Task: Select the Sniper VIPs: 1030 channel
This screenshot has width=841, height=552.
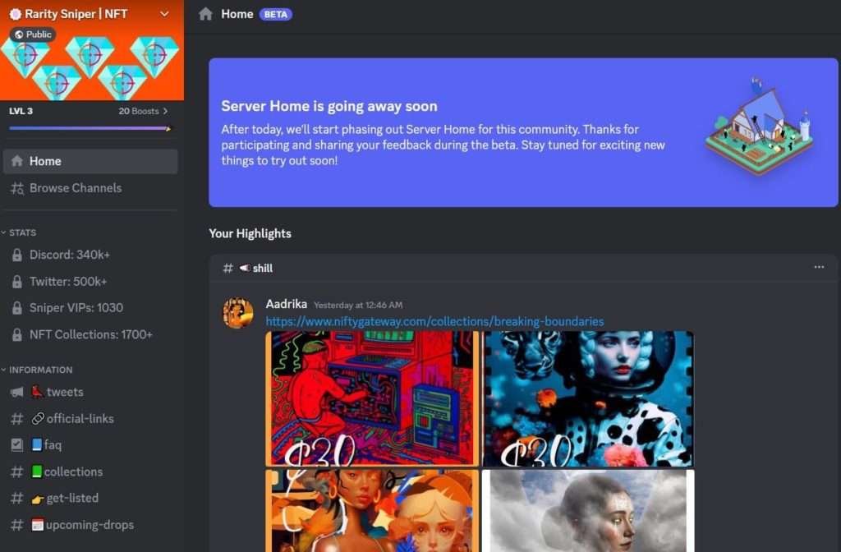Action: pyautogui.click(x=90, y=308)
